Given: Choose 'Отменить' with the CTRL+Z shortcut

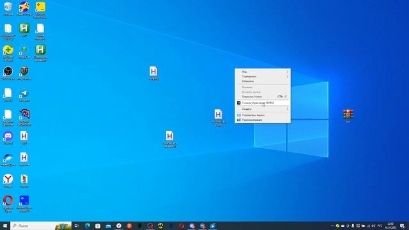Looking at the screenshot, I should point(263,96).
